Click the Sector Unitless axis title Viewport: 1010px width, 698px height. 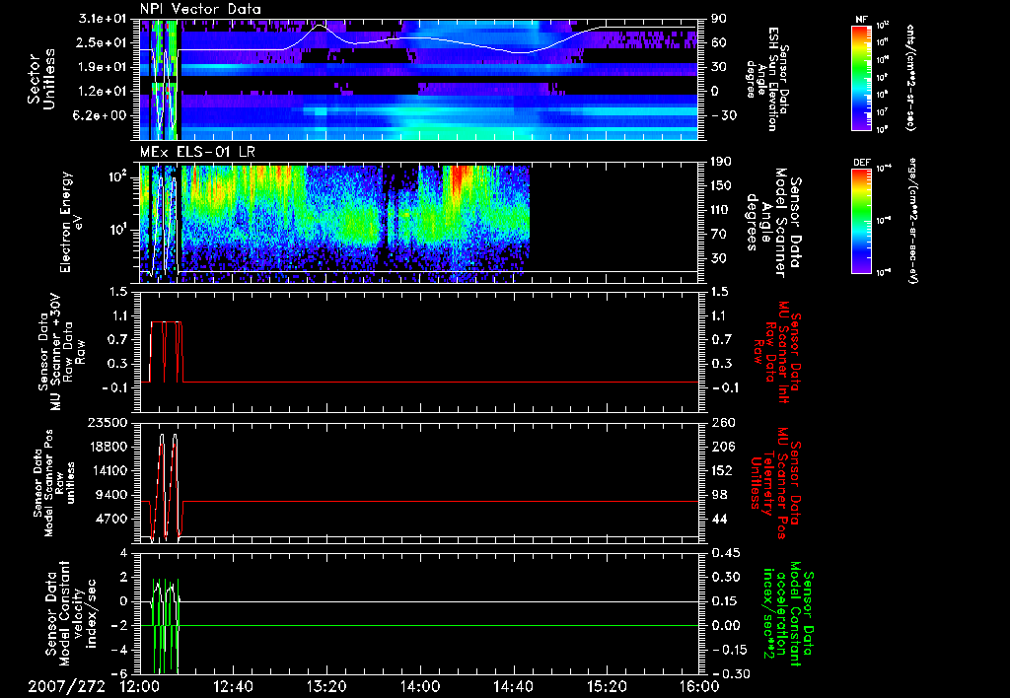pyautogui.click(x=41, y=79)
